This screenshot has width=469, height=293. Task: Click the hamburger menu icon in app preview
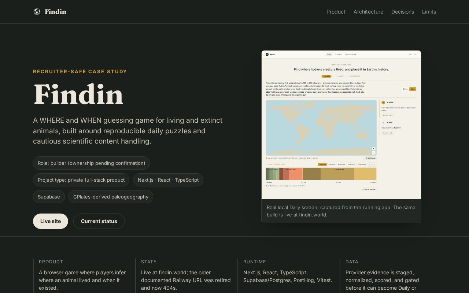point(415,55)
